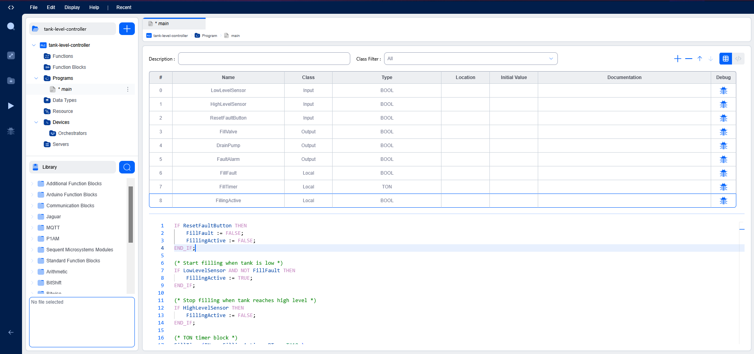Click the expand/transfer icon in the left sidebar
The width and height of the screenshot is (754, 354).
(11, 55)
